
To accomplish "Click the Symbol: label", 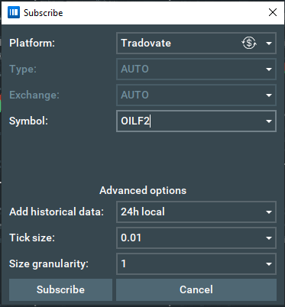I will 28,121.
